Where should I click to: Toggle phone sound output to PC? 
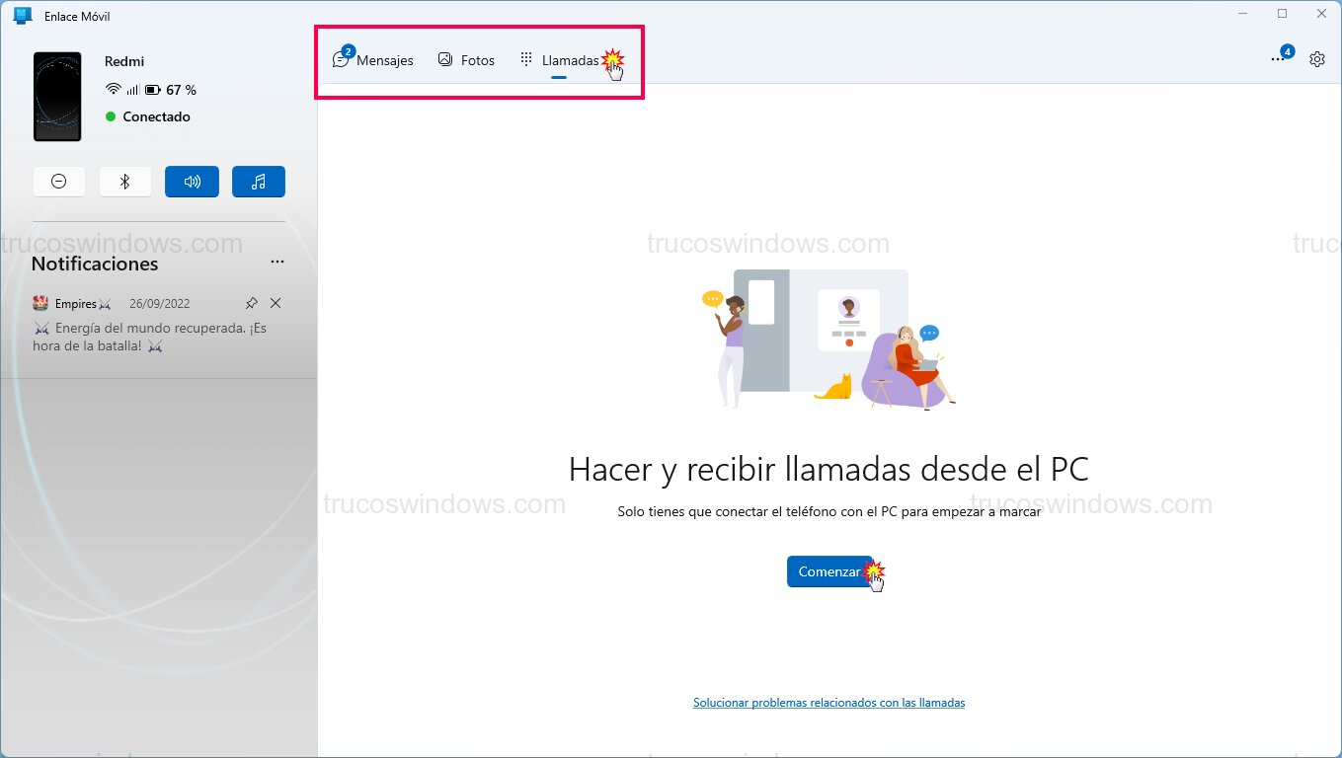(x=192, y=182)
